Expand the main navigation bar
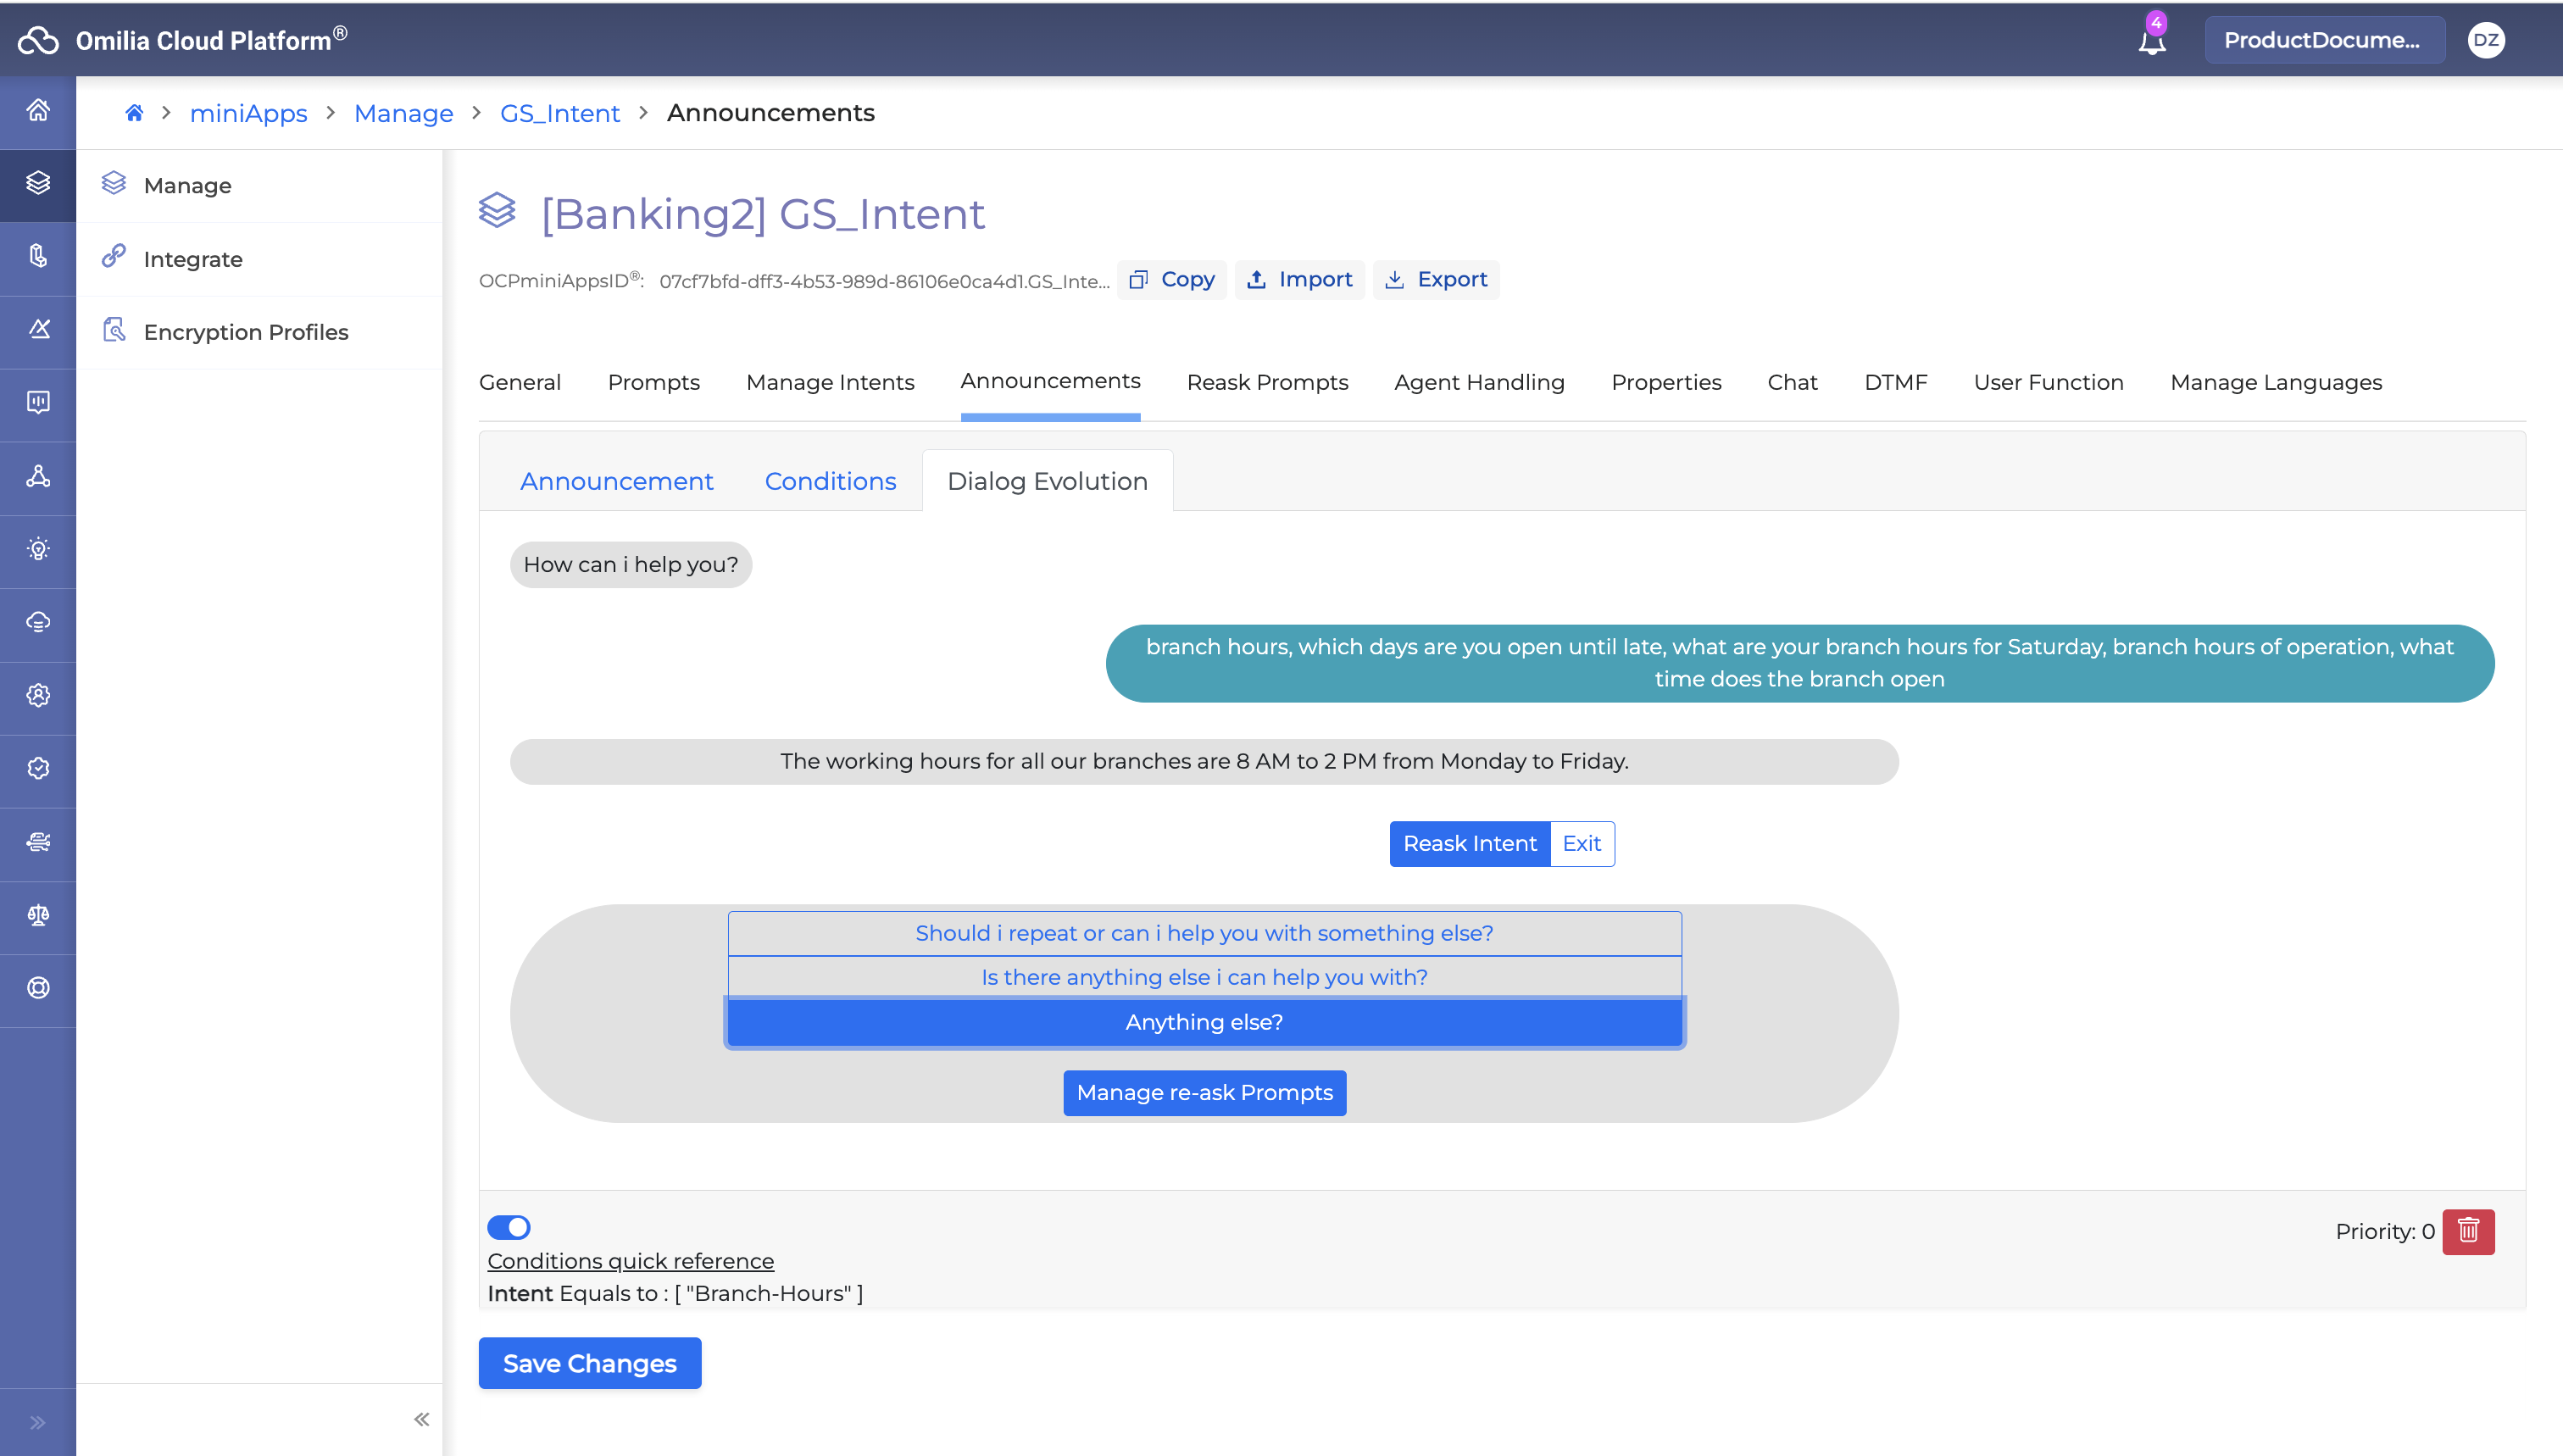 [x=38, y=1422]
